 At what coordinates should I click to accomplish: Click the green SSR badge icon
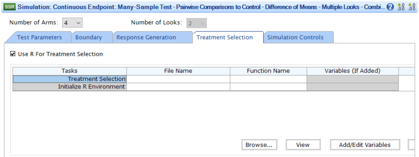(x=10, y=7)
